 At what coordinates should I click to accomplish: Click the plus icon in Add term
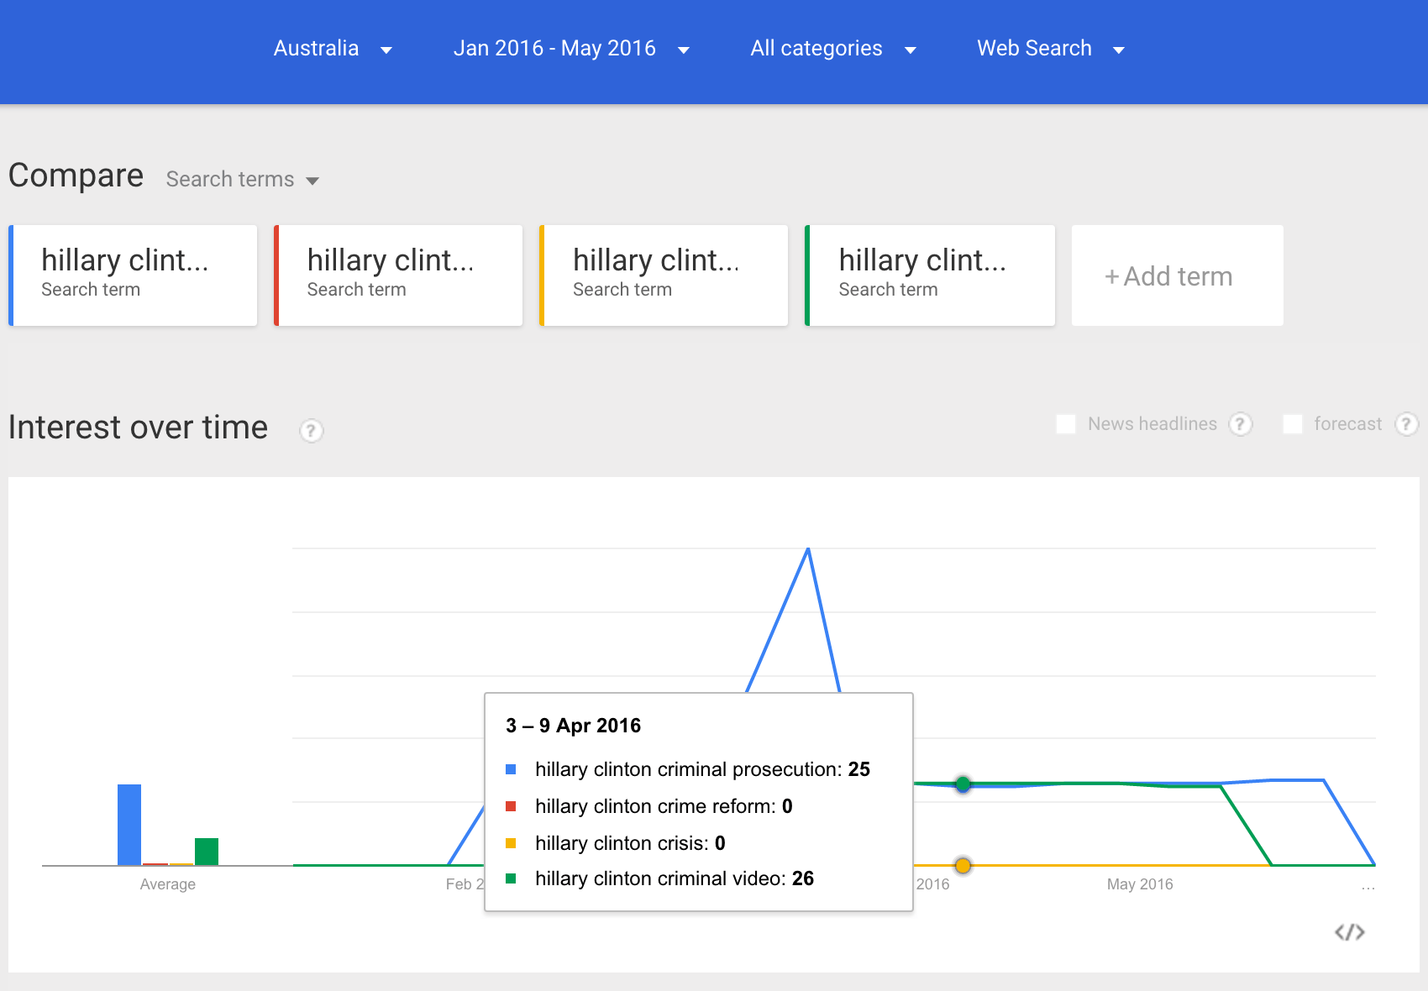point(1111,277)
